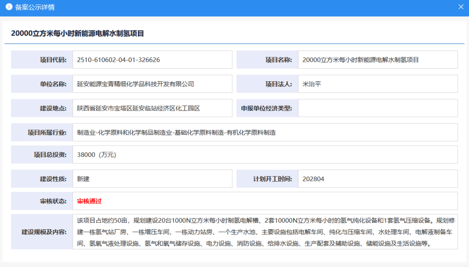Click the company name 延安能源宝青精细化学品科技开发有限公司
Viewport: 469px width, 267px height.
(x=135, y=84)
